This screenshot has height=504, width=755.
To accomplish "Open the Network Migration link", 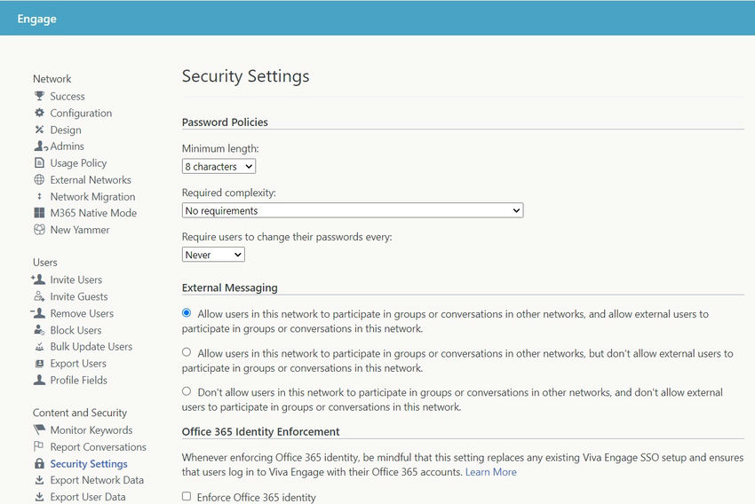I will (x=93, y=197).
